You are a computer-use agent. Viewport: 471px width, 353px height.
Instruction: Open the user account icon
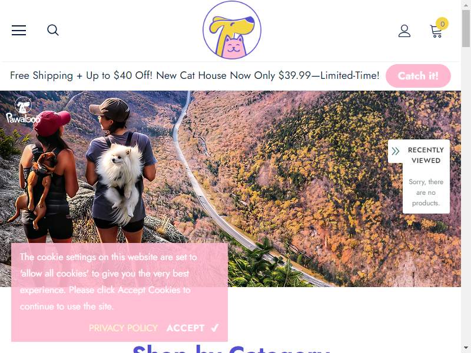click(x=404, y=31)
